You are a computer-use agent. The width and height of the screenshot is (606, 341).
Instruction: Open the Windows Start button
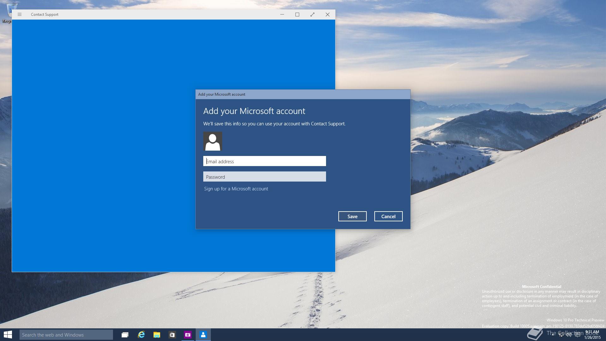click(x=8, y=335)
